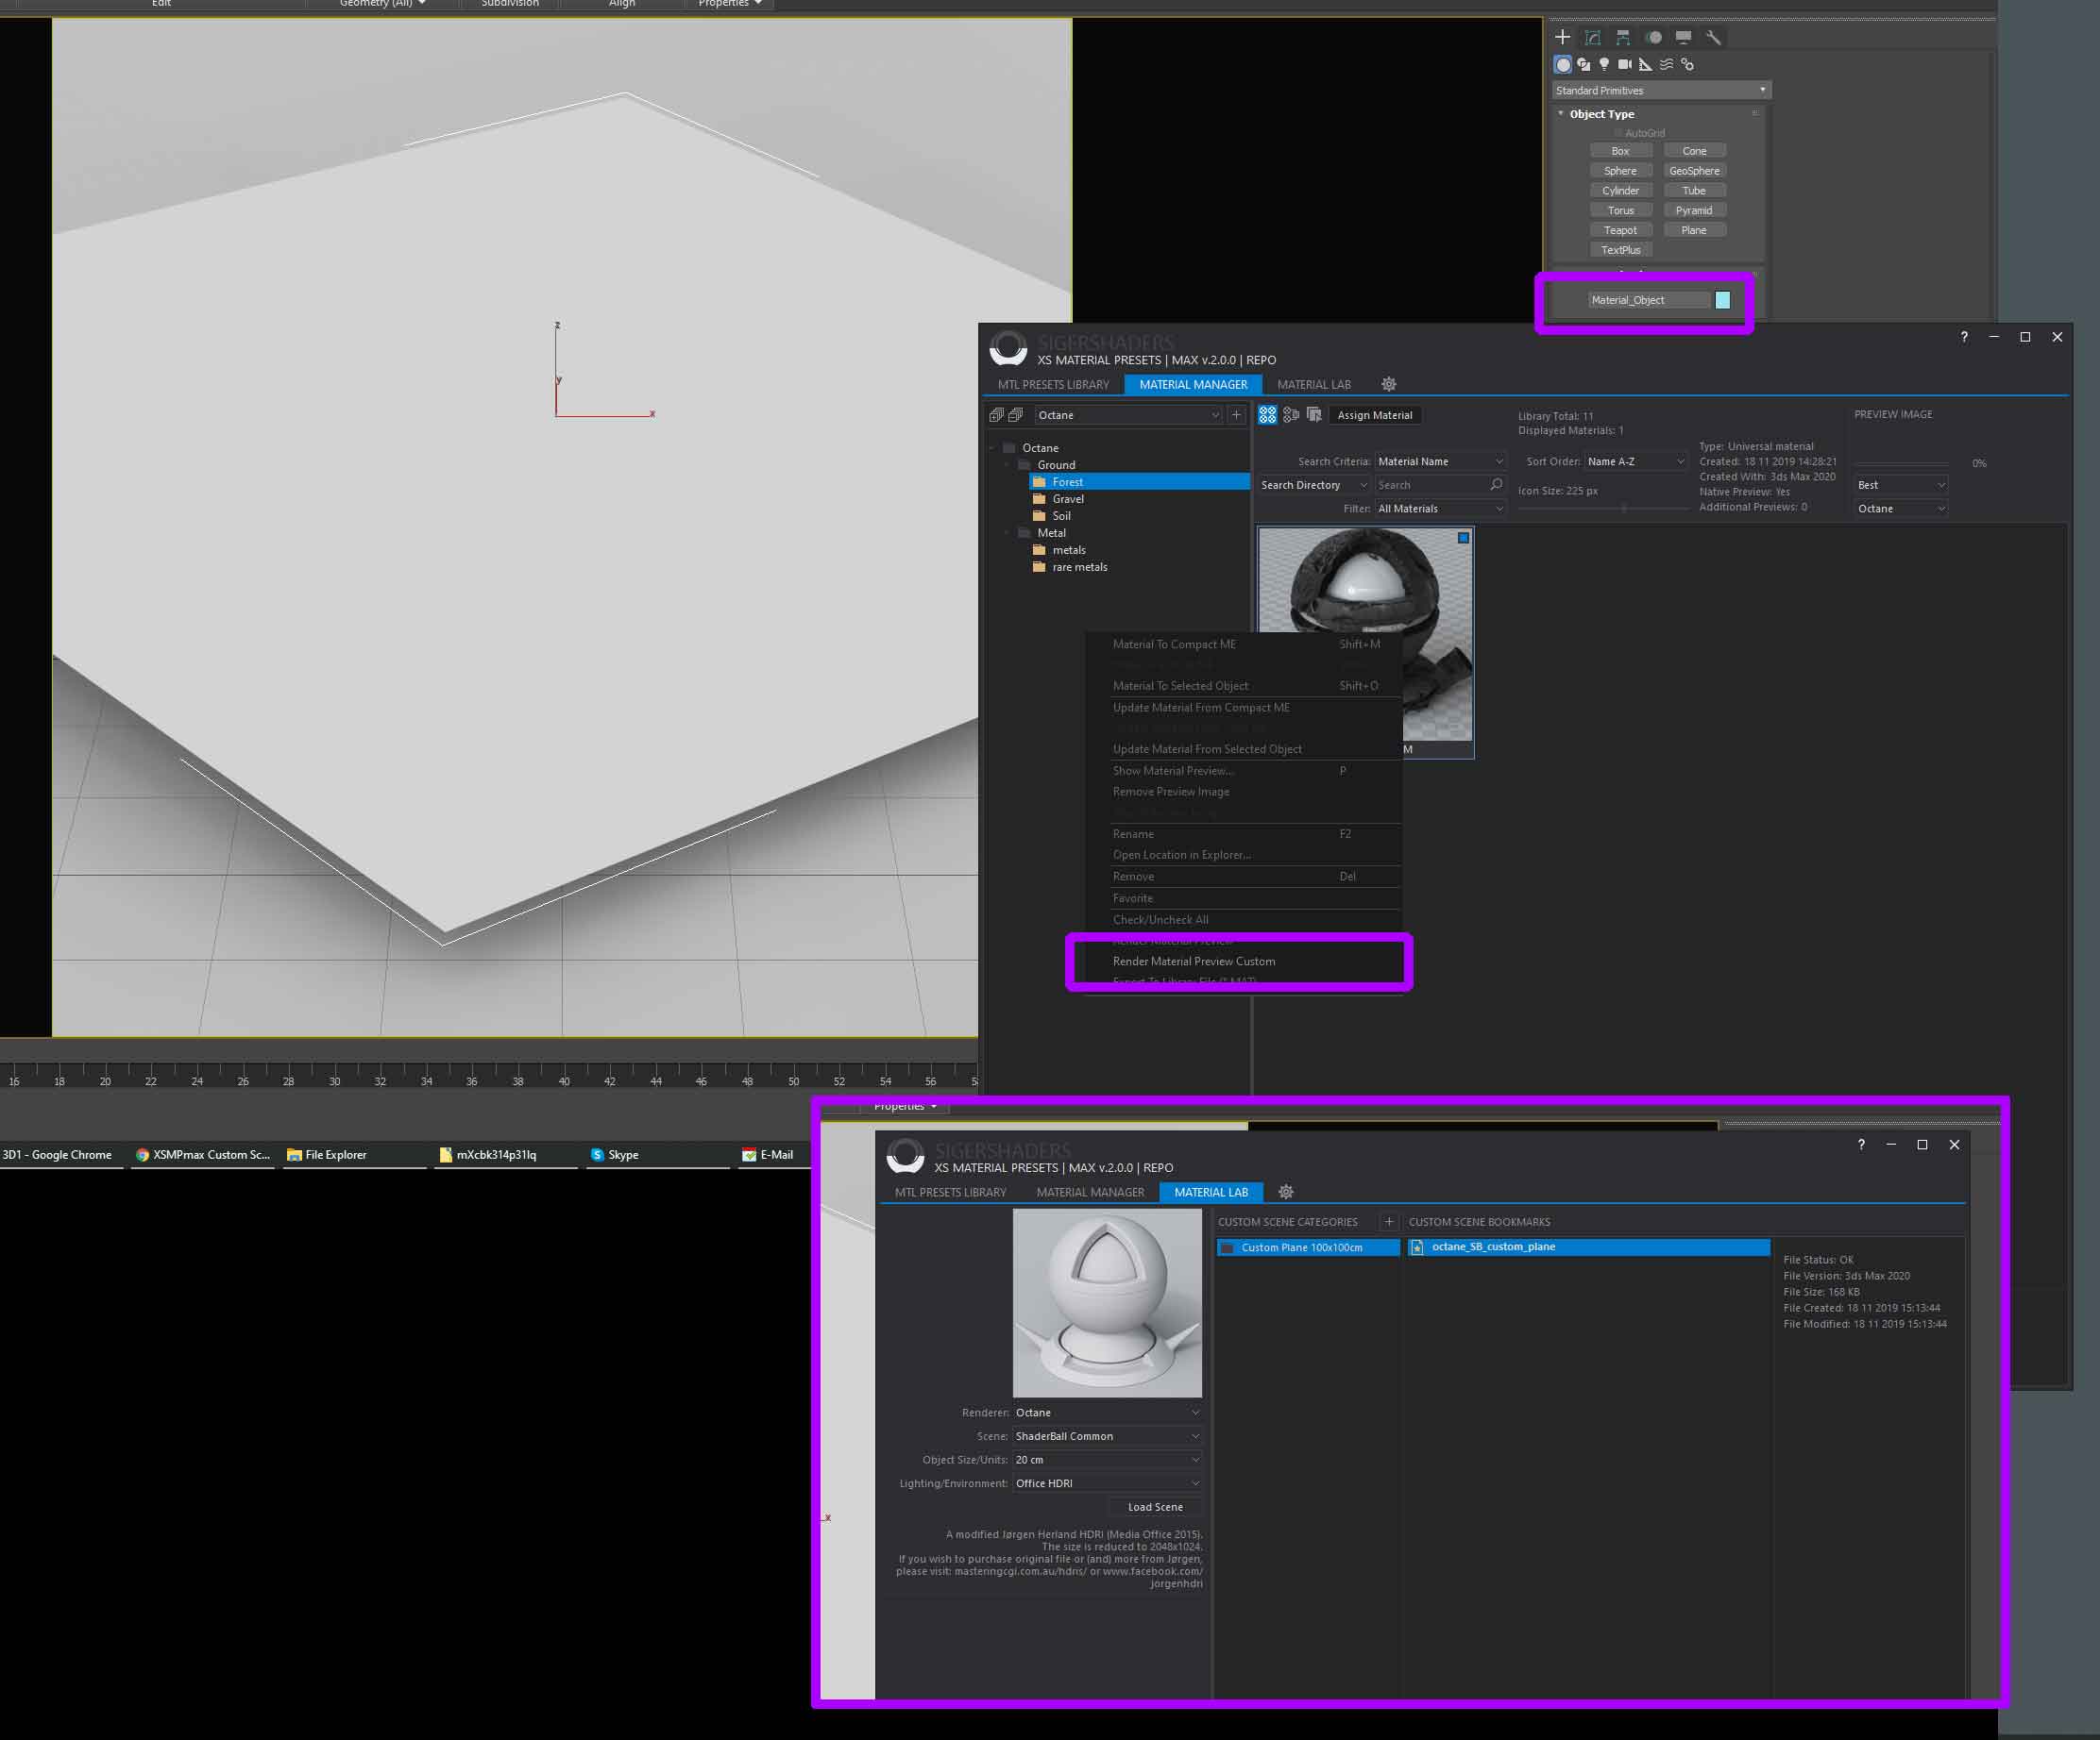The image size is (2100, 1740).
Task: Open the Filter All Materials dropdown
Action: point(1440,509)
